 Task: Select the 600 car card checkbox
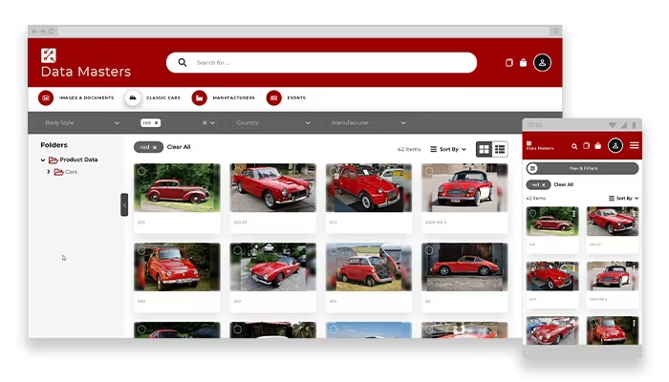[334, 250]
